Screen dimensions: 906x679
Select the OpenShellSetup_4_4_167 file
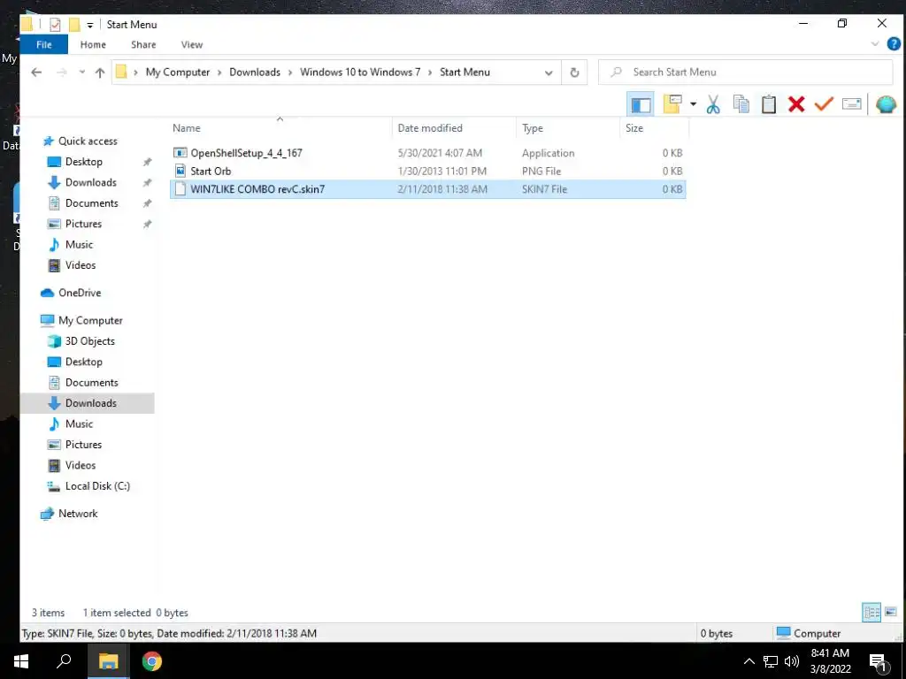click(427, 153)
